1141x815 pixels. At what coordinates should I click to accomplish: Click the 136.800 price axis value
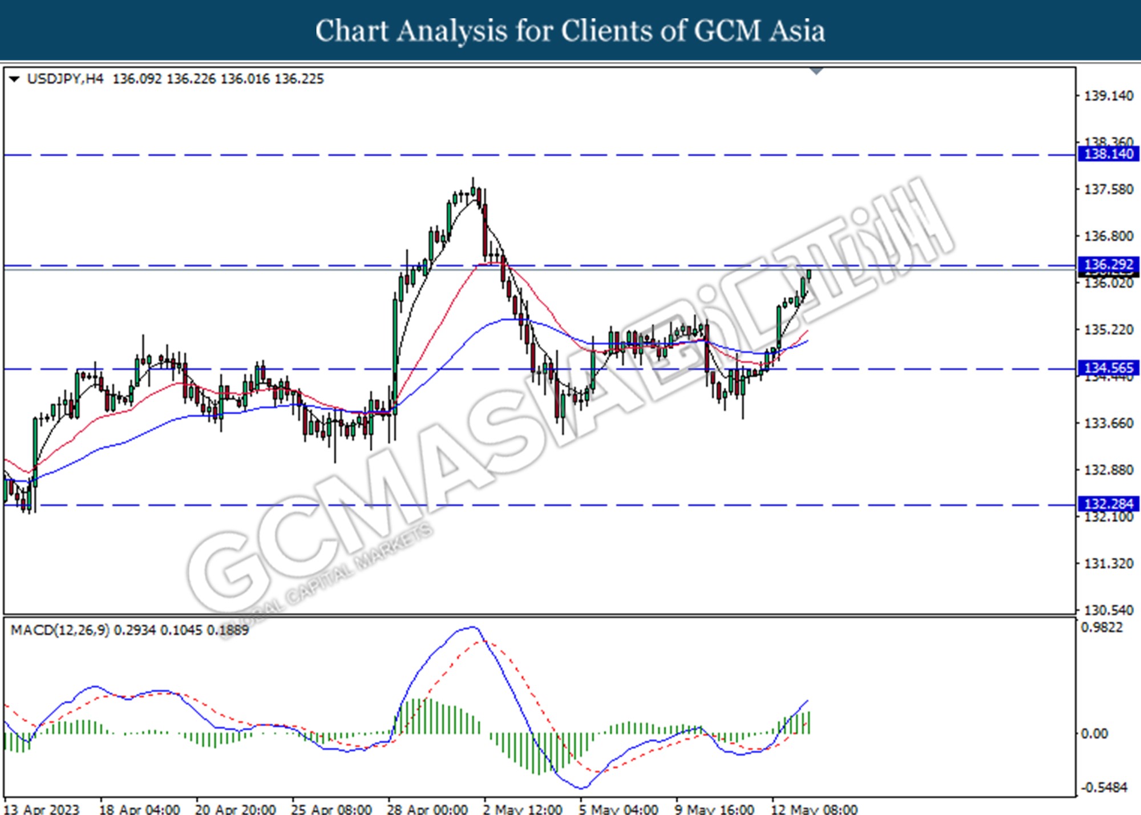tap(1108, 236)
